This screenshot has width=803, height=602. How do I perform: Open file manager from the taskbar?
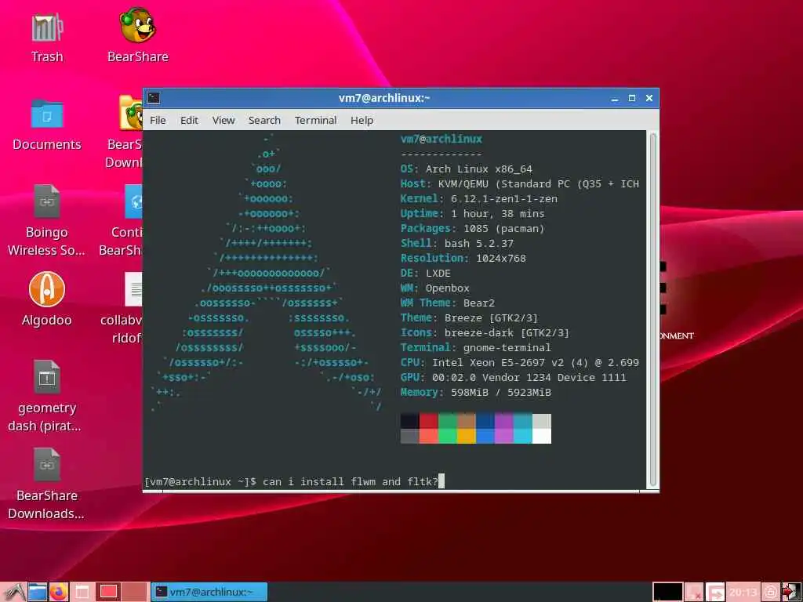38,593
